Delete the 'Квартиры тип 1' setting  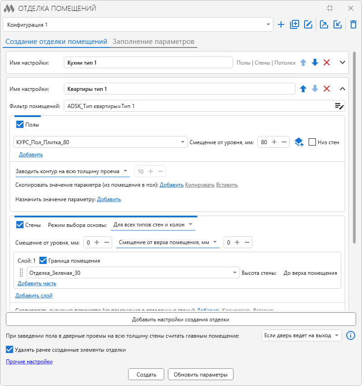[x=327, y=89]
